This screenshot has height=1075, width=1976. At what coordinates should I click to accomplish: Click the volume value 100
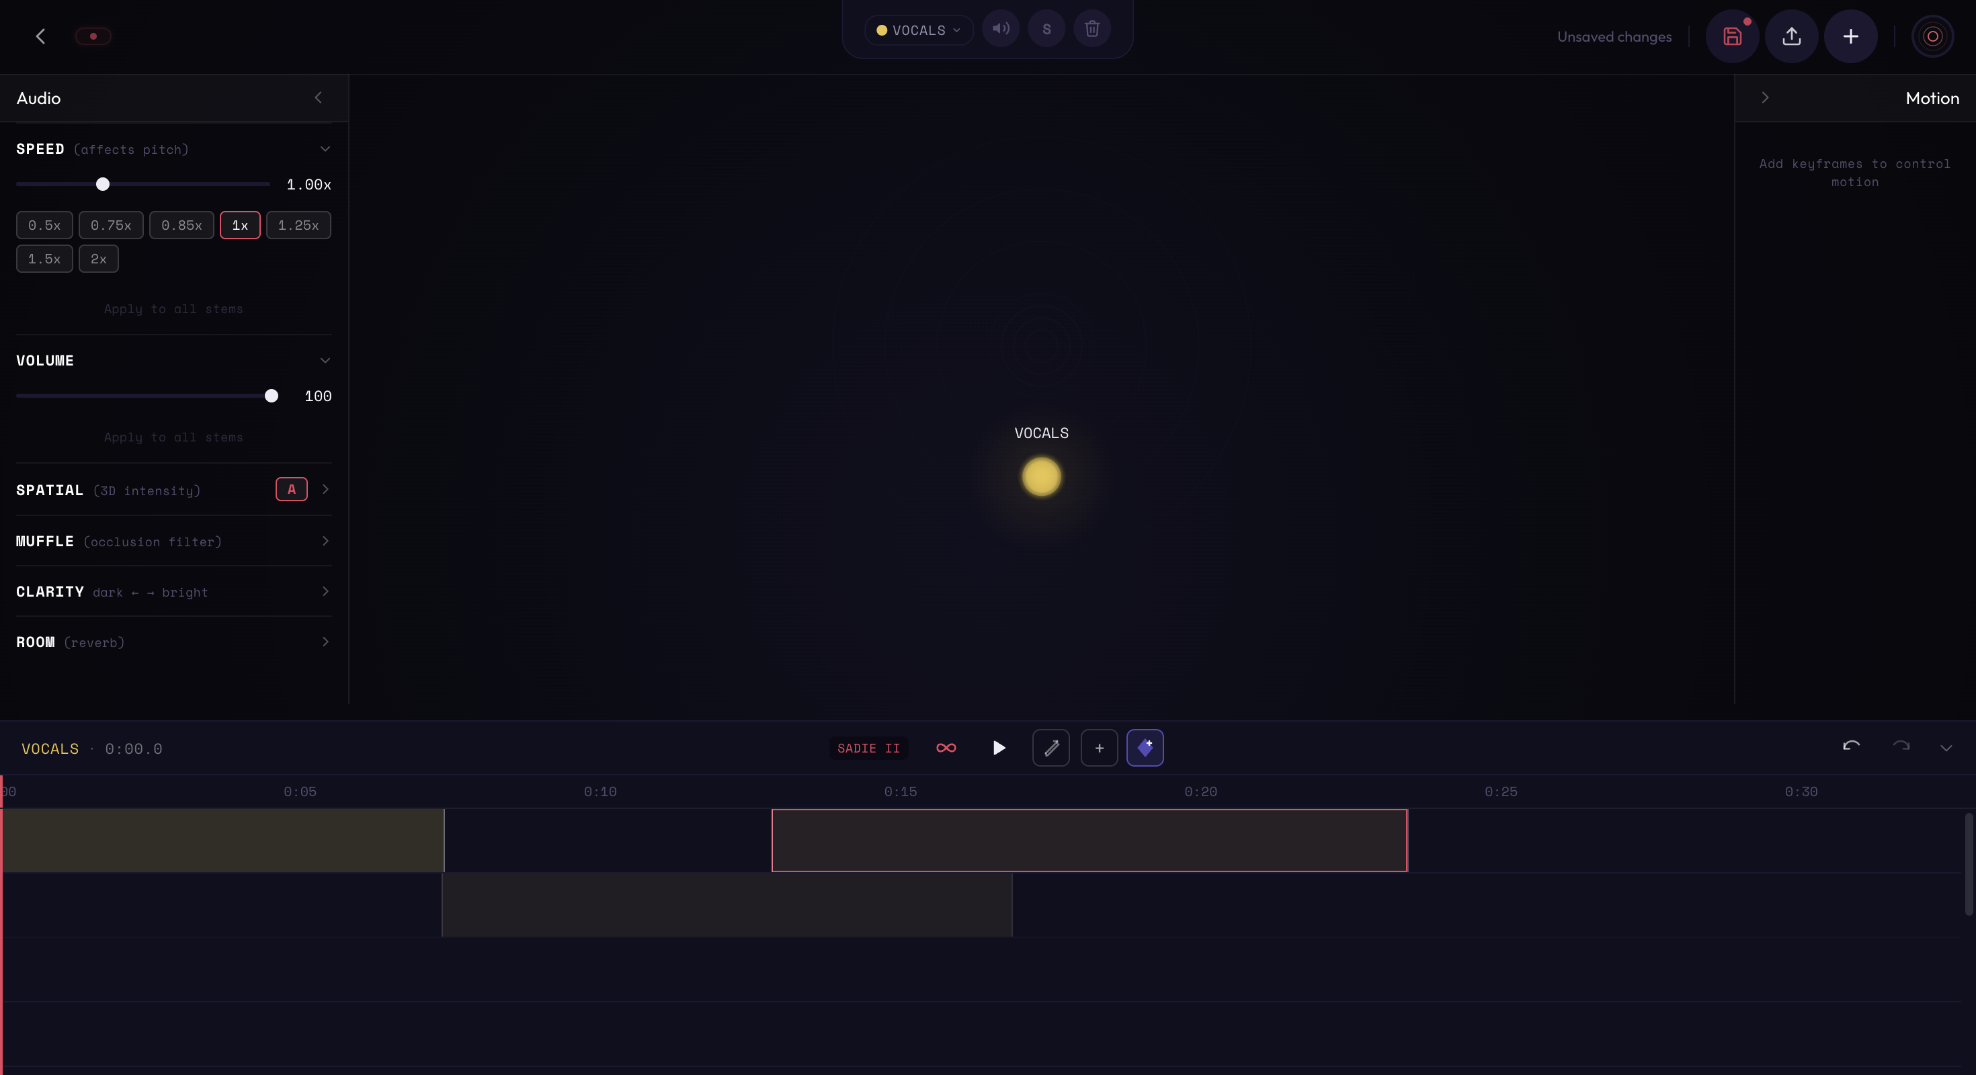(x=317, y=396)
